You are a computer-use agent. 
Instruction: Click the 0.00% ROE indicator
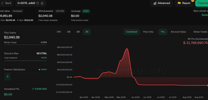tap(40, 89)
